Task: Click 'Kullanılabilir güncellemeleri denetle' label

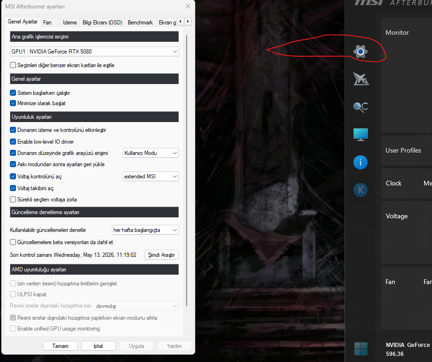Action: [x=48, y=230]
